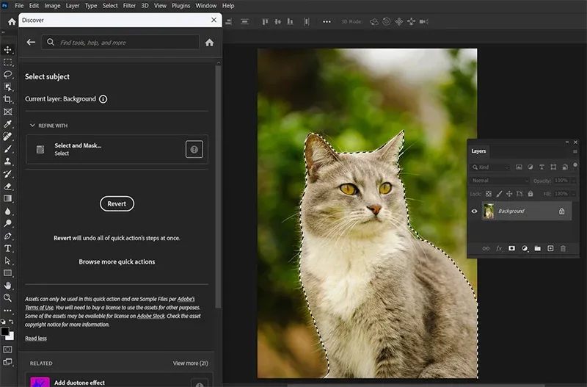Select the Rectangle shape tool
587x387 pixels.
point(7,273)
